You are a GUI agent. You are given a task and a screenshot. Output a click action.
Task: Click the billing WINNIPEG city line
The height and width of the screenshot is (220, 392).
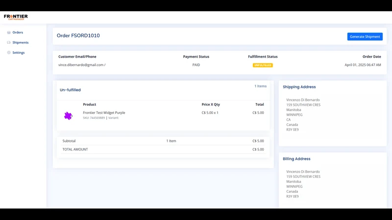click(x=294, y=186)
